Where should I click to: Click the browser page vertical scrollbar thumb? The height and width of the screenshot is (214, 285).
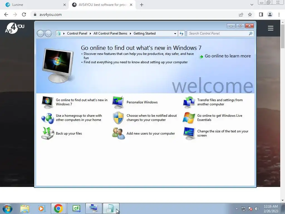[282, 37]
